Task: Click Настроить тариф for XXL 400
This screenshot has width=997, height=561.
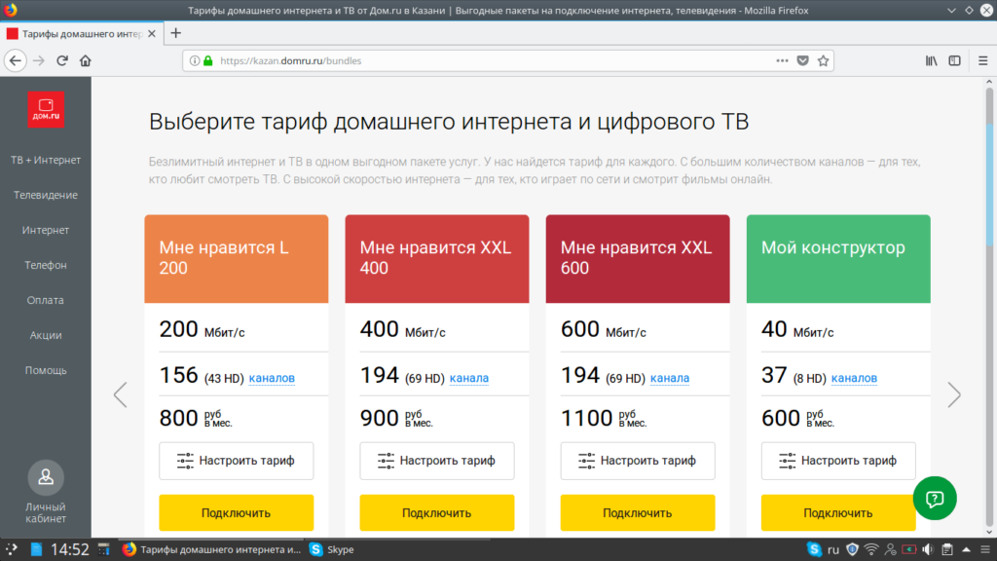Action: (x=437, y=461)
